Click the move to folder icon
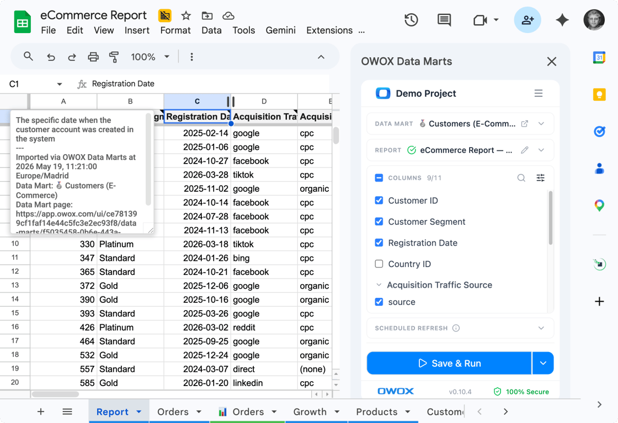 tap(207, 16)
